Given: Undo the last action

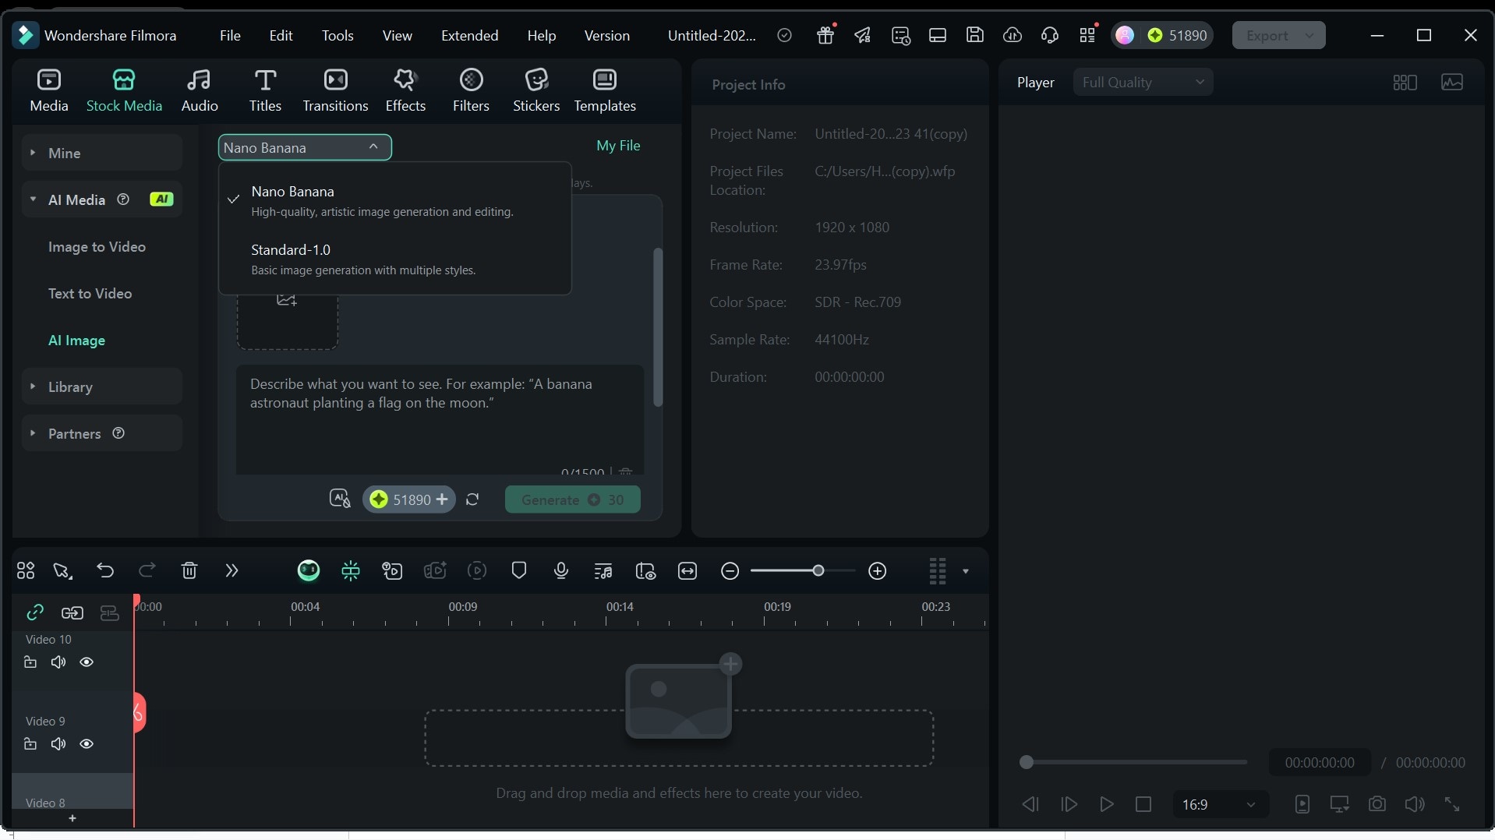Looking at the screenshot, I should (x=105, y=571).
